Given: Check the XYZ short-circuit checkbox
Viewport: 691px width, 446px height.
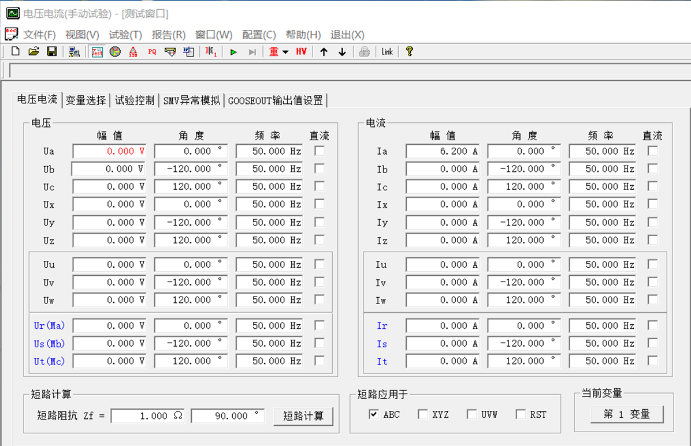Looking at the screenshot, I should [422, 414].
